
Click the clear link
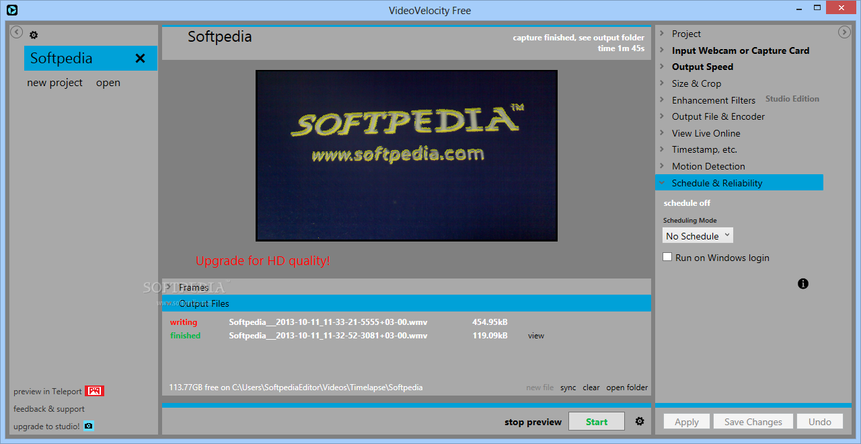point(591,387)
